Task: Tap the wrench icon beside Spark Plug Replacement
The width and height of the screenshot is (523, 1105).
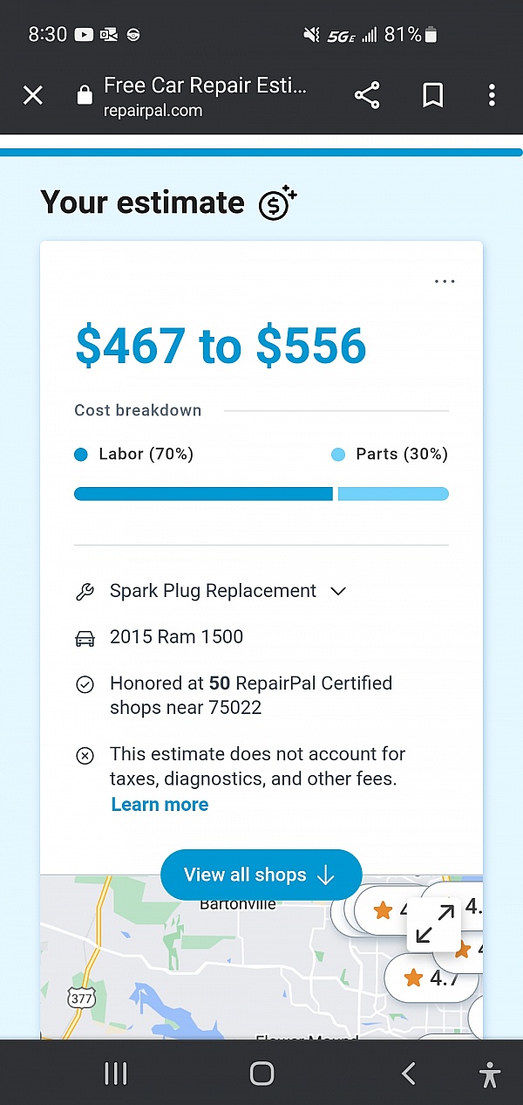Action: pyautogui.click(x=85, y=592)
